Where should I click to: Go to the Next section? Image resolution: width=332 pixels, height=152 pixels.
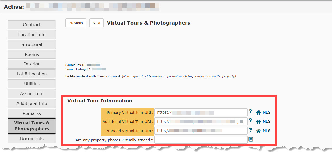coord(96,23)
